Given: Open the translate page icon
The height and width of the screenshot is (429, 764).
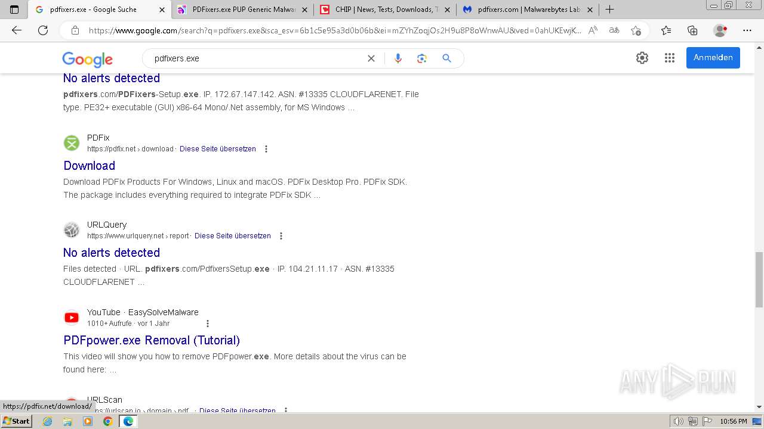Looking at the screenshot, I should pos(614,30).
